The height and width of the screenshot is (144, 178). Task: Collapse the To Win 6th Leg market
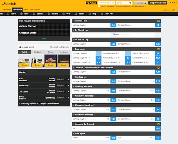point(74,30)
